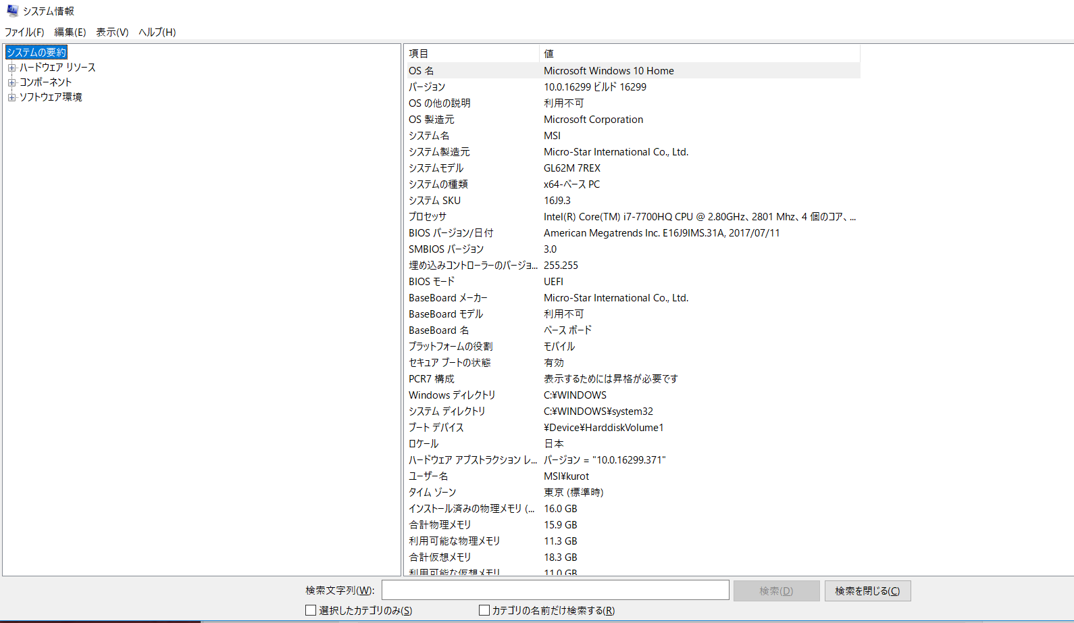Click the 検索を閉じる button

(x=867, y=591)
